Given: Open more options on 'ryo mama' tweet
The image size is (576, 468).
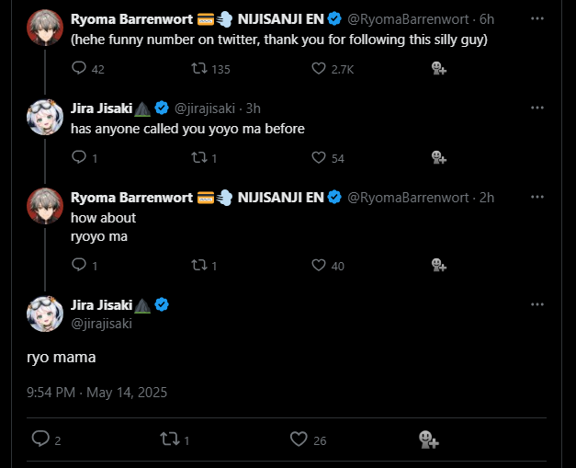Looking at the screenshot, I should [549, 304].
